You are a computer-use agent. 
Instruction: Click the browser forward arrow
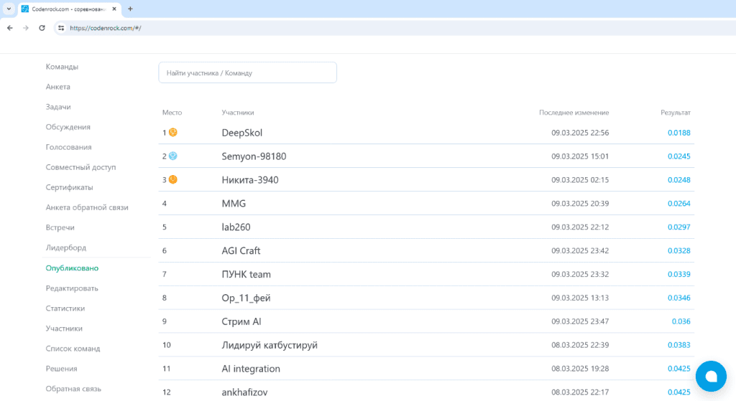coord(26,28)
